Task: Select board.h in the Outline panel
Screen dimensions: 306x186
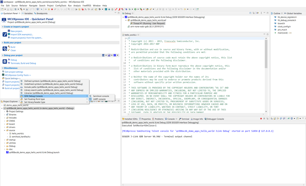Action: 281,23
